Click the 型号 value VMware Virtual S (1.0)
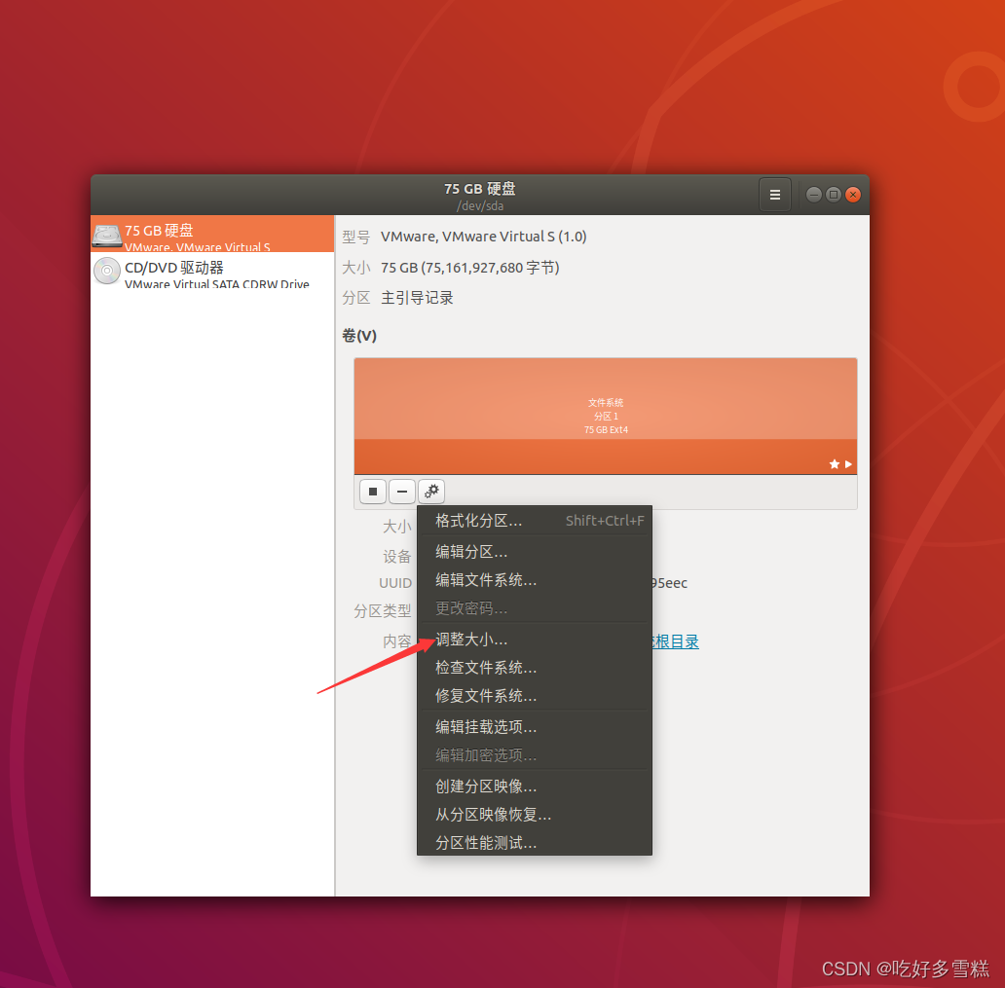1005x988 pixels. click(483, 237)
